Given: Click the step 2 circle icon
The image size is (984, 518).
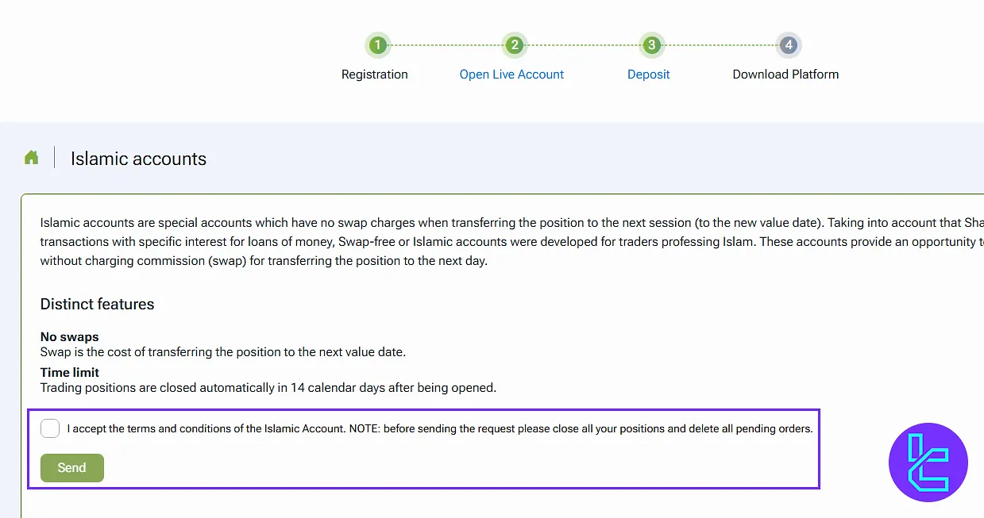Looking at the screenshot, I should tap(515, 45).
